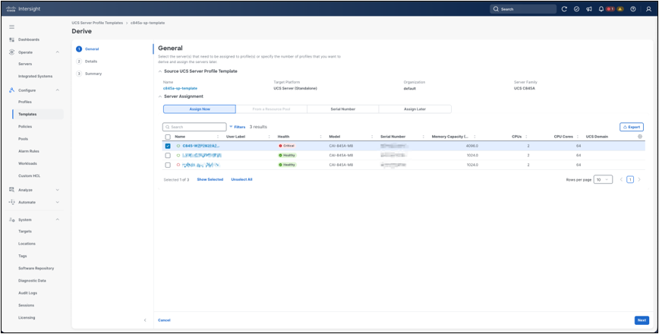
Task: Click UCS Server Profile Templates breadcrumb
Action: point(97,23)
